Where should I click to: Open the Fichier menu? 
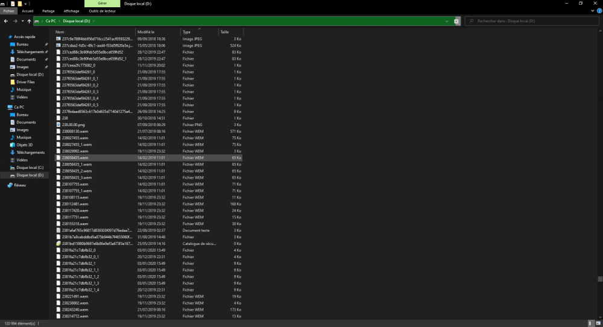point(8,11)
